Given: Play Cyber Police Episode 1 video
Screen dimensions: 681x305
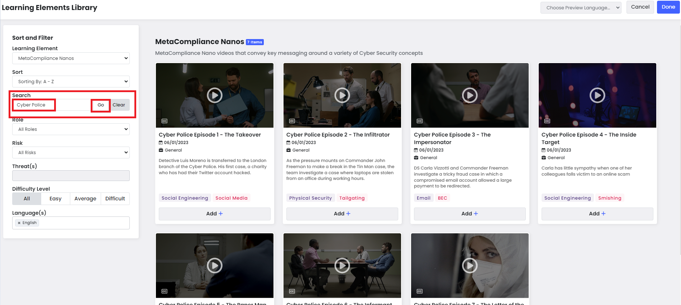Looking at the screenshot, I should pos(215,95).
